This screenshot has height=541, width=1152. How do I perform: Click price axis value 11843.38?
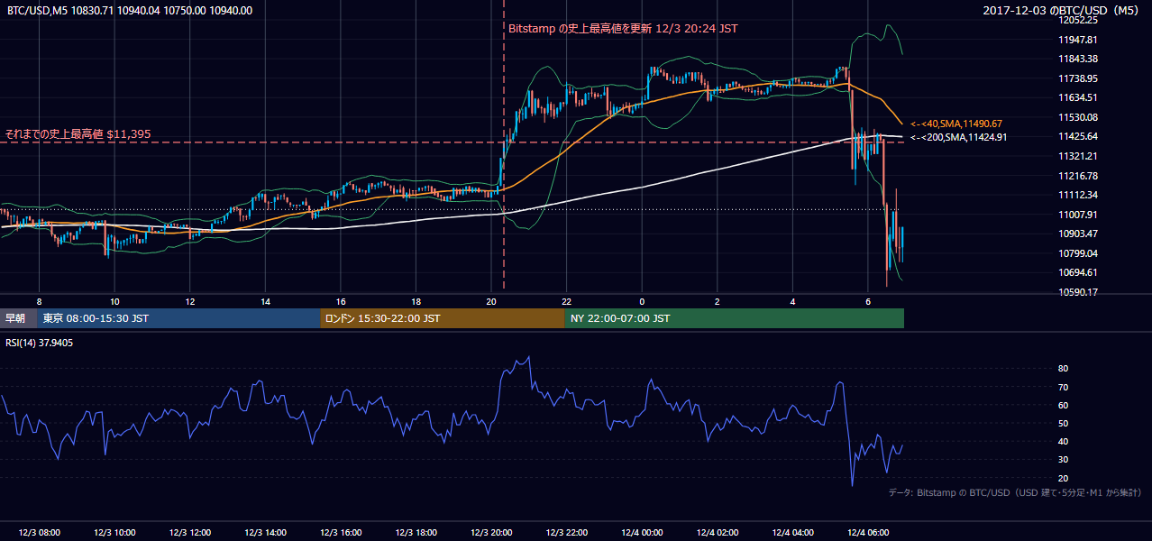[1077, 59]
